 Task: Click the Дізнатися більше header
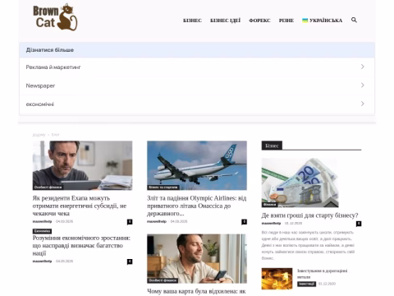click(x=50, y=50)
